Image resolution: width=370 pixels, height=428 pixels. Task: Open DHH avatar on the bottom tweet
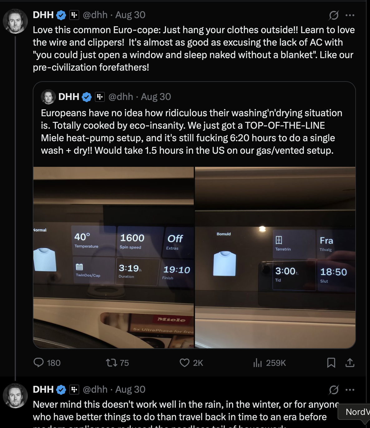pyautogui.click(x=15, y=396)
